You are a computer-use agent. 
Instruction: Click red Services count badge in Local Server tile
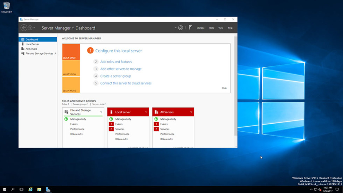[x=111, y=129]
